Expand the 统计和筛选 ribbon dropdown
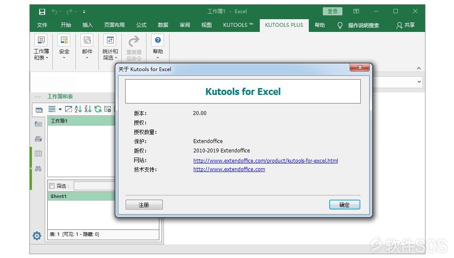The height and width of the screenshot is (258, 454). coord(110,48)
